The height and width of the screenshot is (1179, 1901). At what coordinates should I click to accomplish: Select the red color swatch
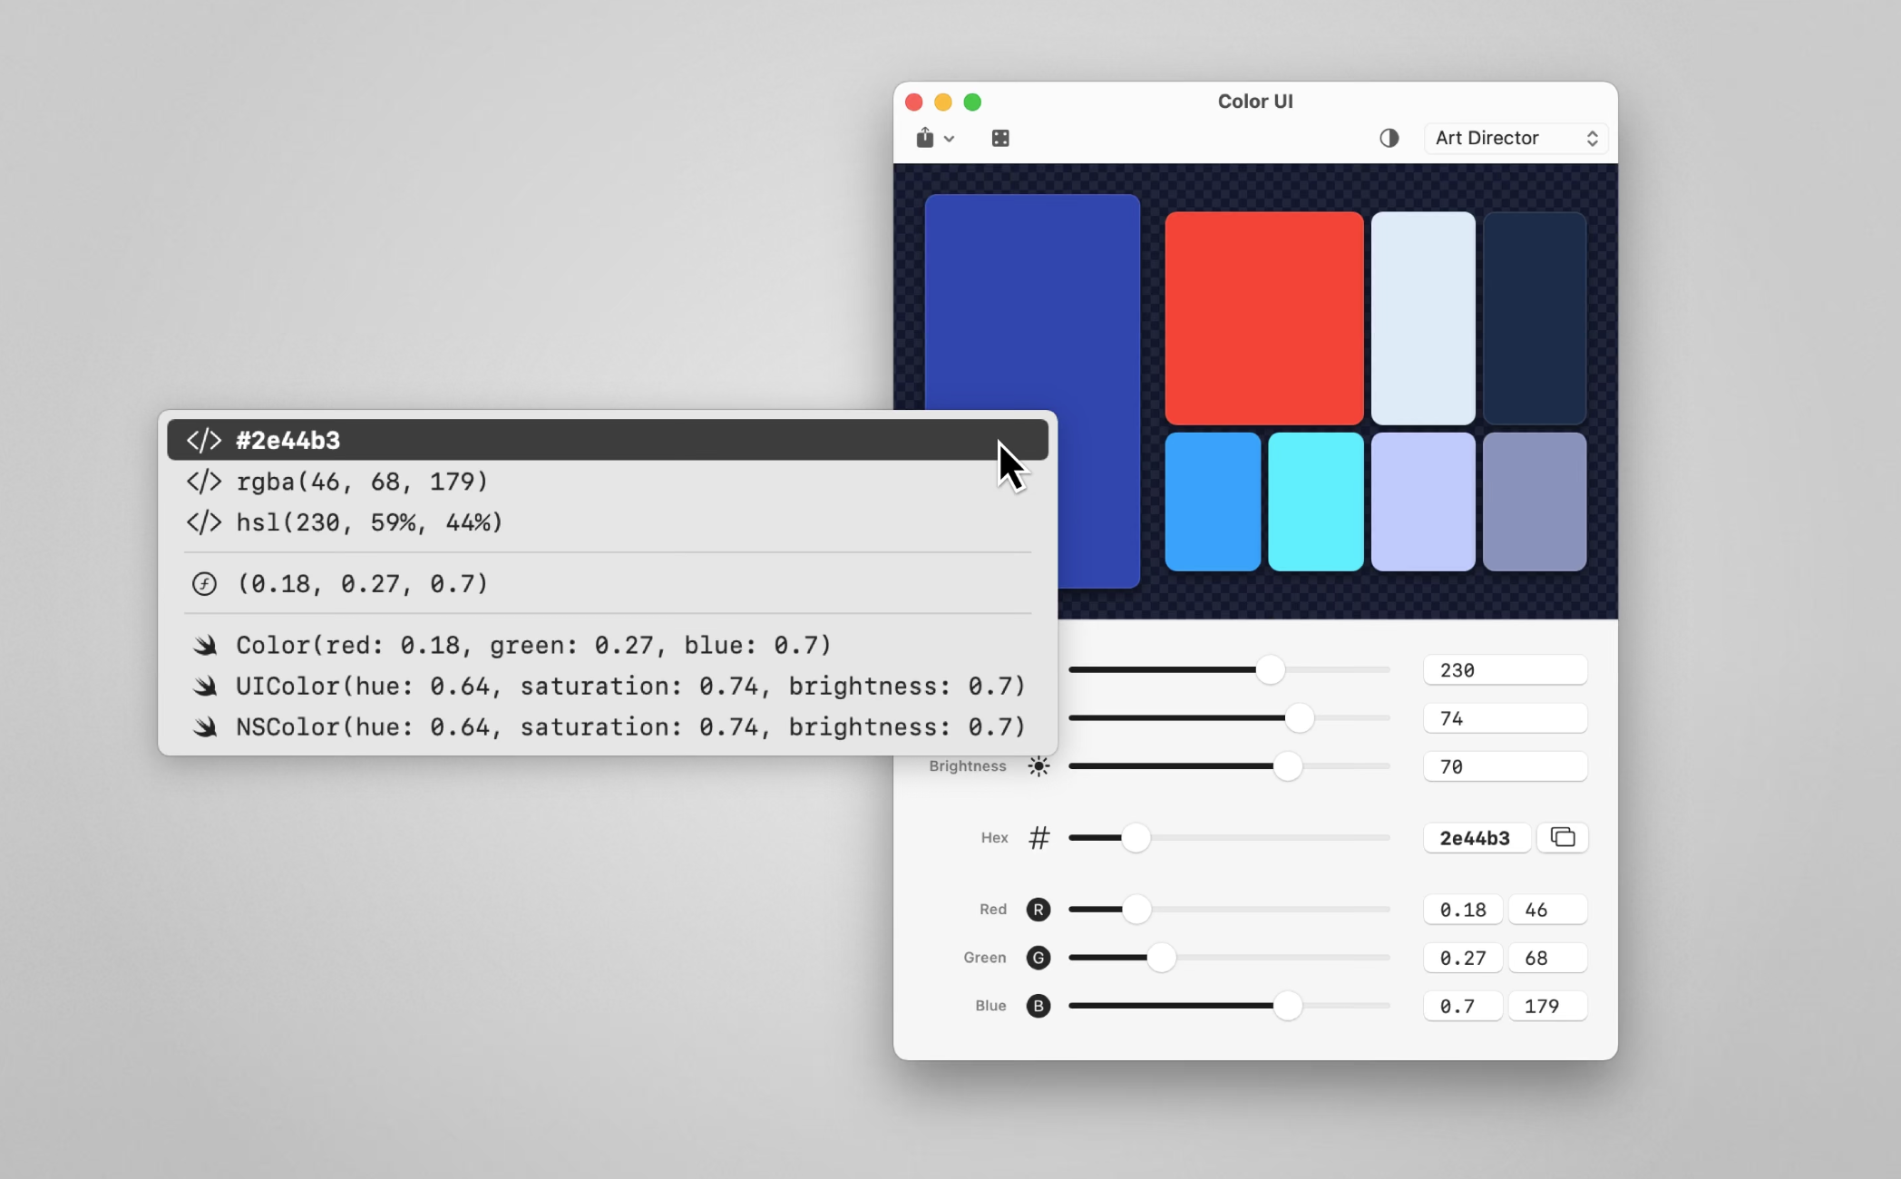[1263, 317]
